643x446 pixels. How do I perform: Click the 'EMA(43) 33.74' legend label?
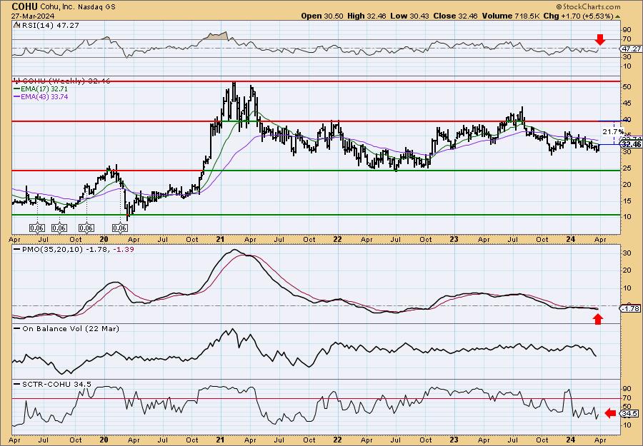click(45, 97)
